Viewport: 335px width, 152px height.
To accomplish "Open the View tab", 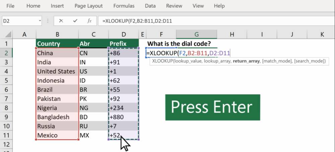I will [x=198, y=6].
